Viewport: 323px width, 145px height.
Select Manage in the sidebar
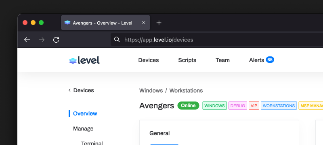coord(83,128)
